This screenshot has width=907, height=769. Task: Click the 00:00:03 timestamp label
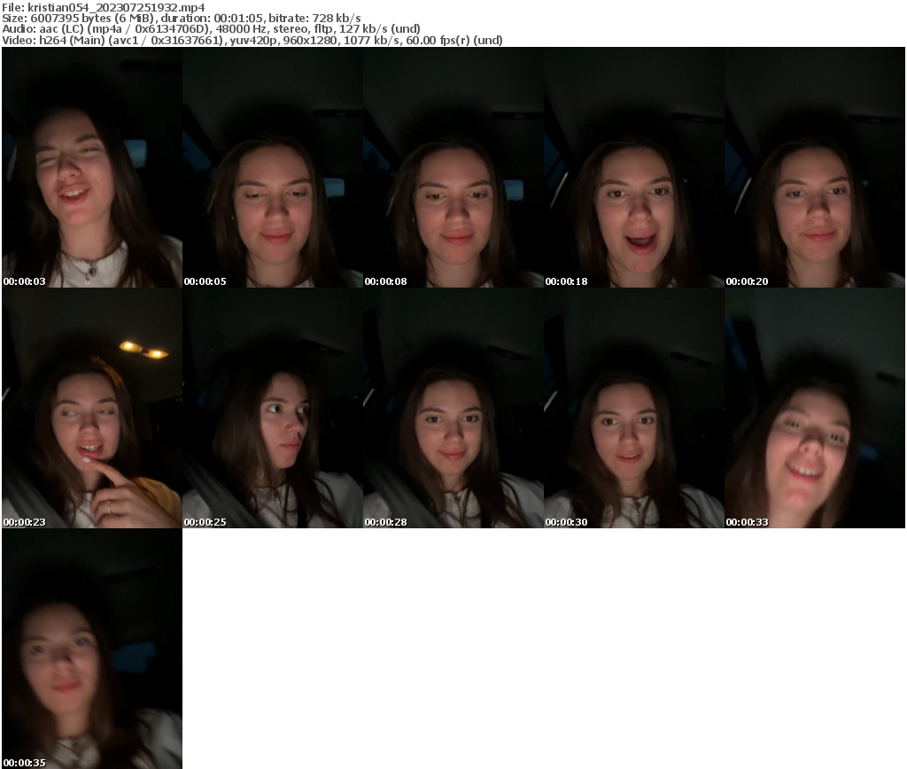point(25,281)
